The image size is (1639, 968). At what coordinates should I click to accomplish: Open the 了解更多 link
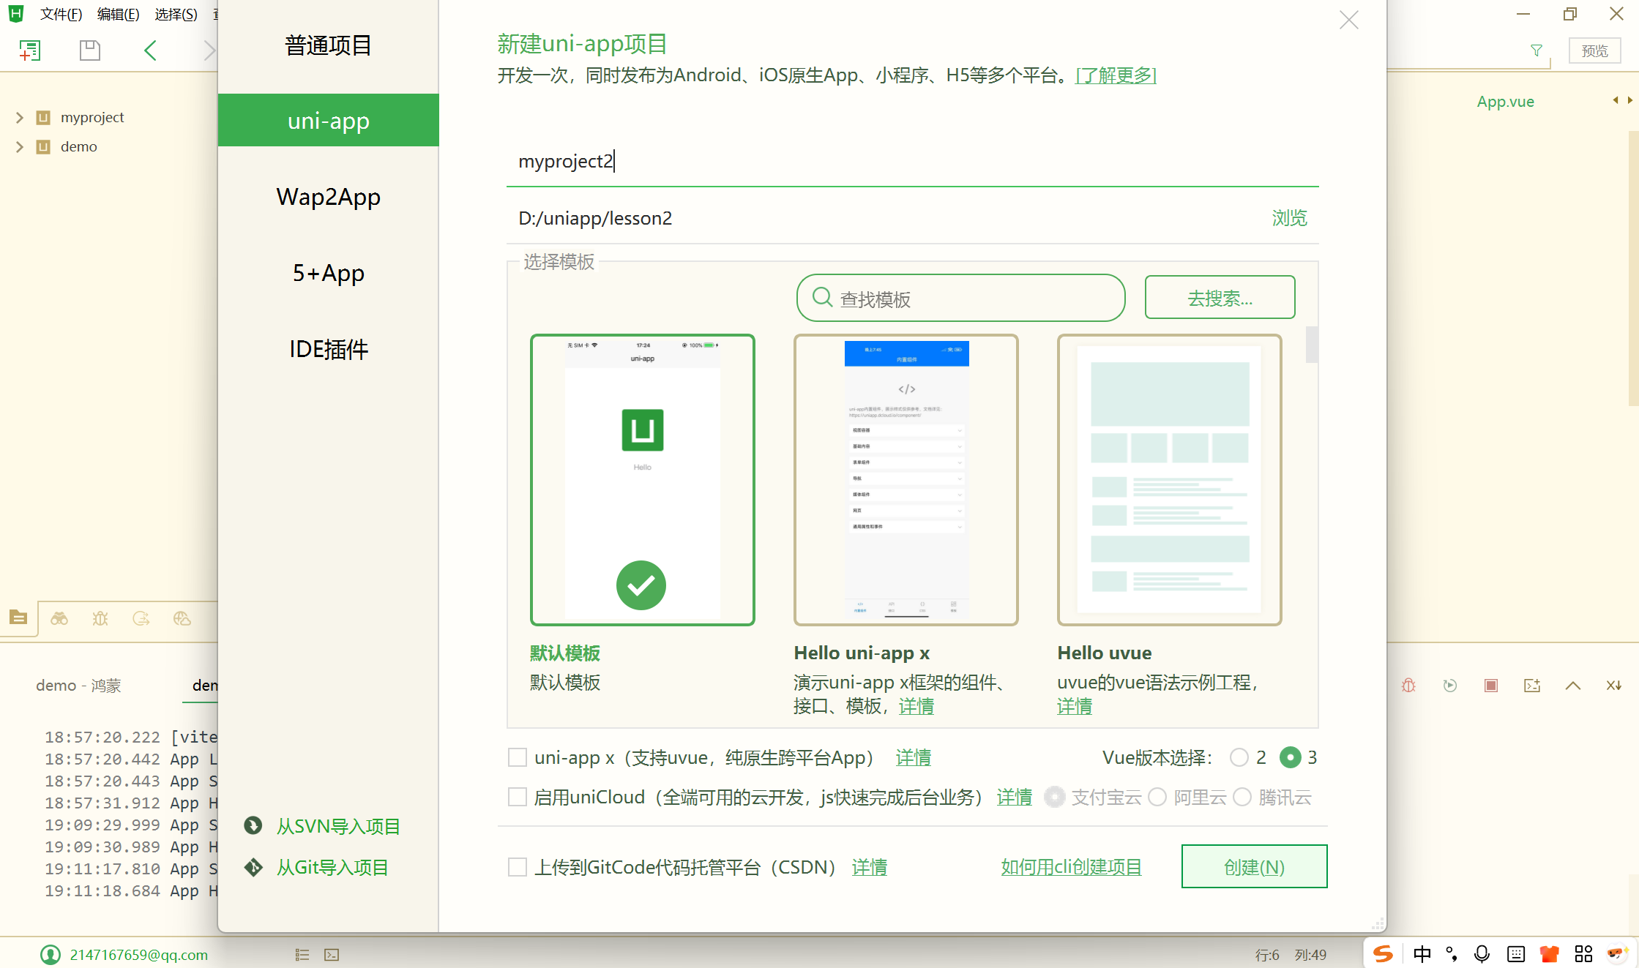click(x=1116, y=75)
